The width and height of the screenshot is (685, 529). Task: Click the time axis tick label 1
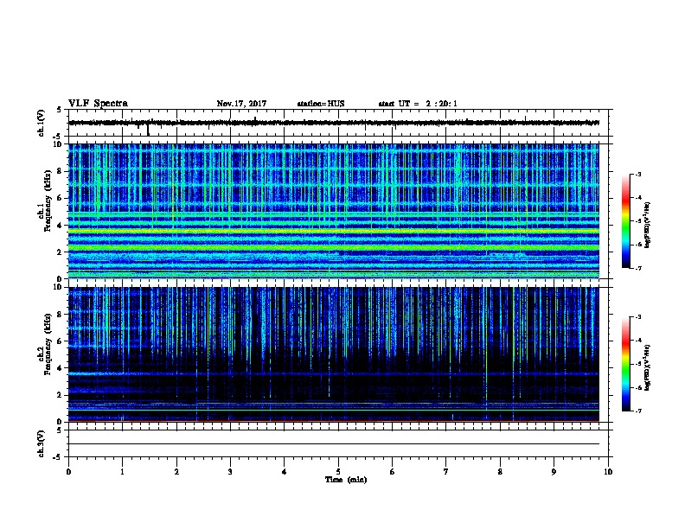[122, 471]
